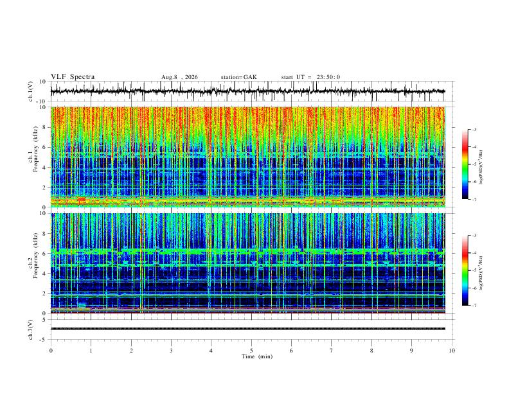Click the ch.2 lower colorbar

click(465, 270)
